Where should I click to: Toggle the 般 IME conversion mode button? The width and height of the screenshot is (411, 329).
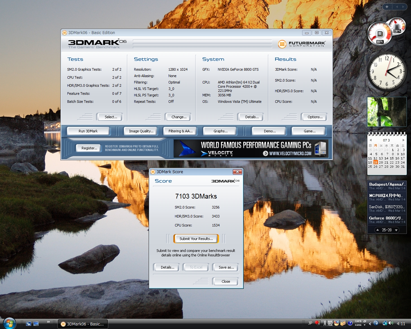click(330, 323)
